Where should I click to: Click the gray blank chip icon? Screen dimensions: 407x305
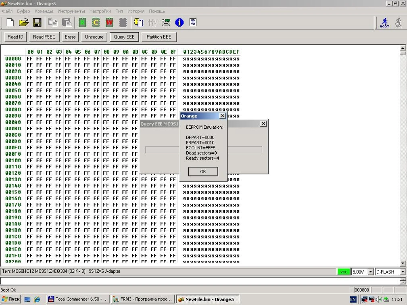(x=123, y=22)
